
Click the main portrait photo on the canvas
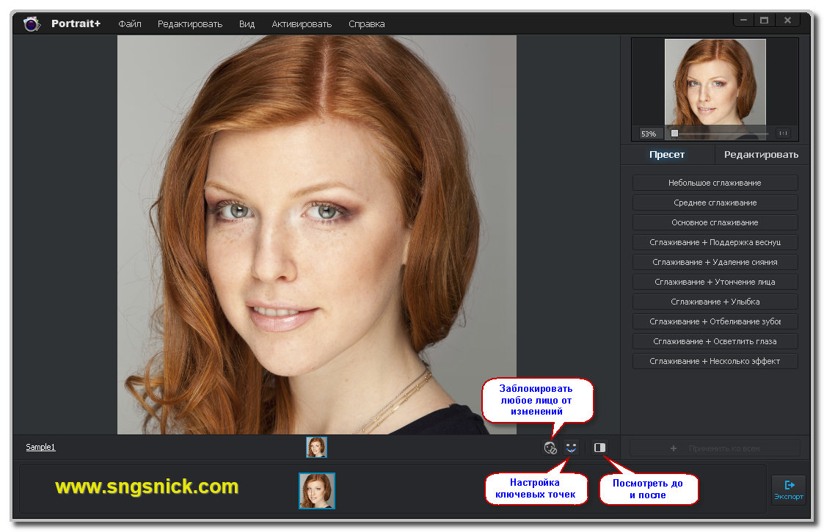coord(316,235)
